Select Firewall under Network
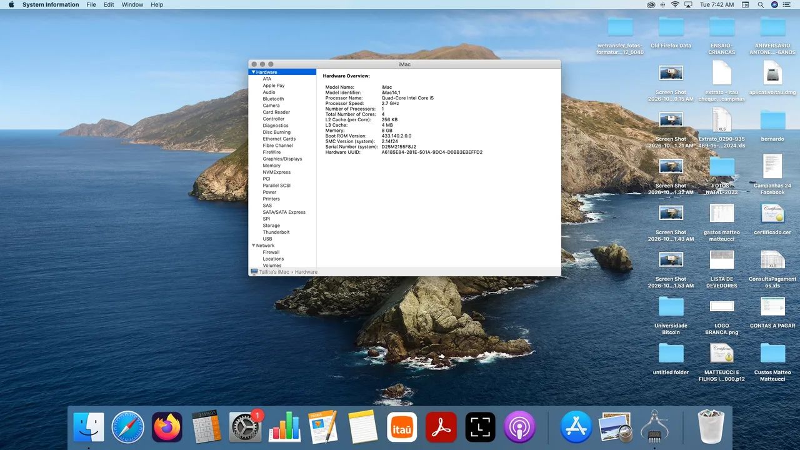 271,252
